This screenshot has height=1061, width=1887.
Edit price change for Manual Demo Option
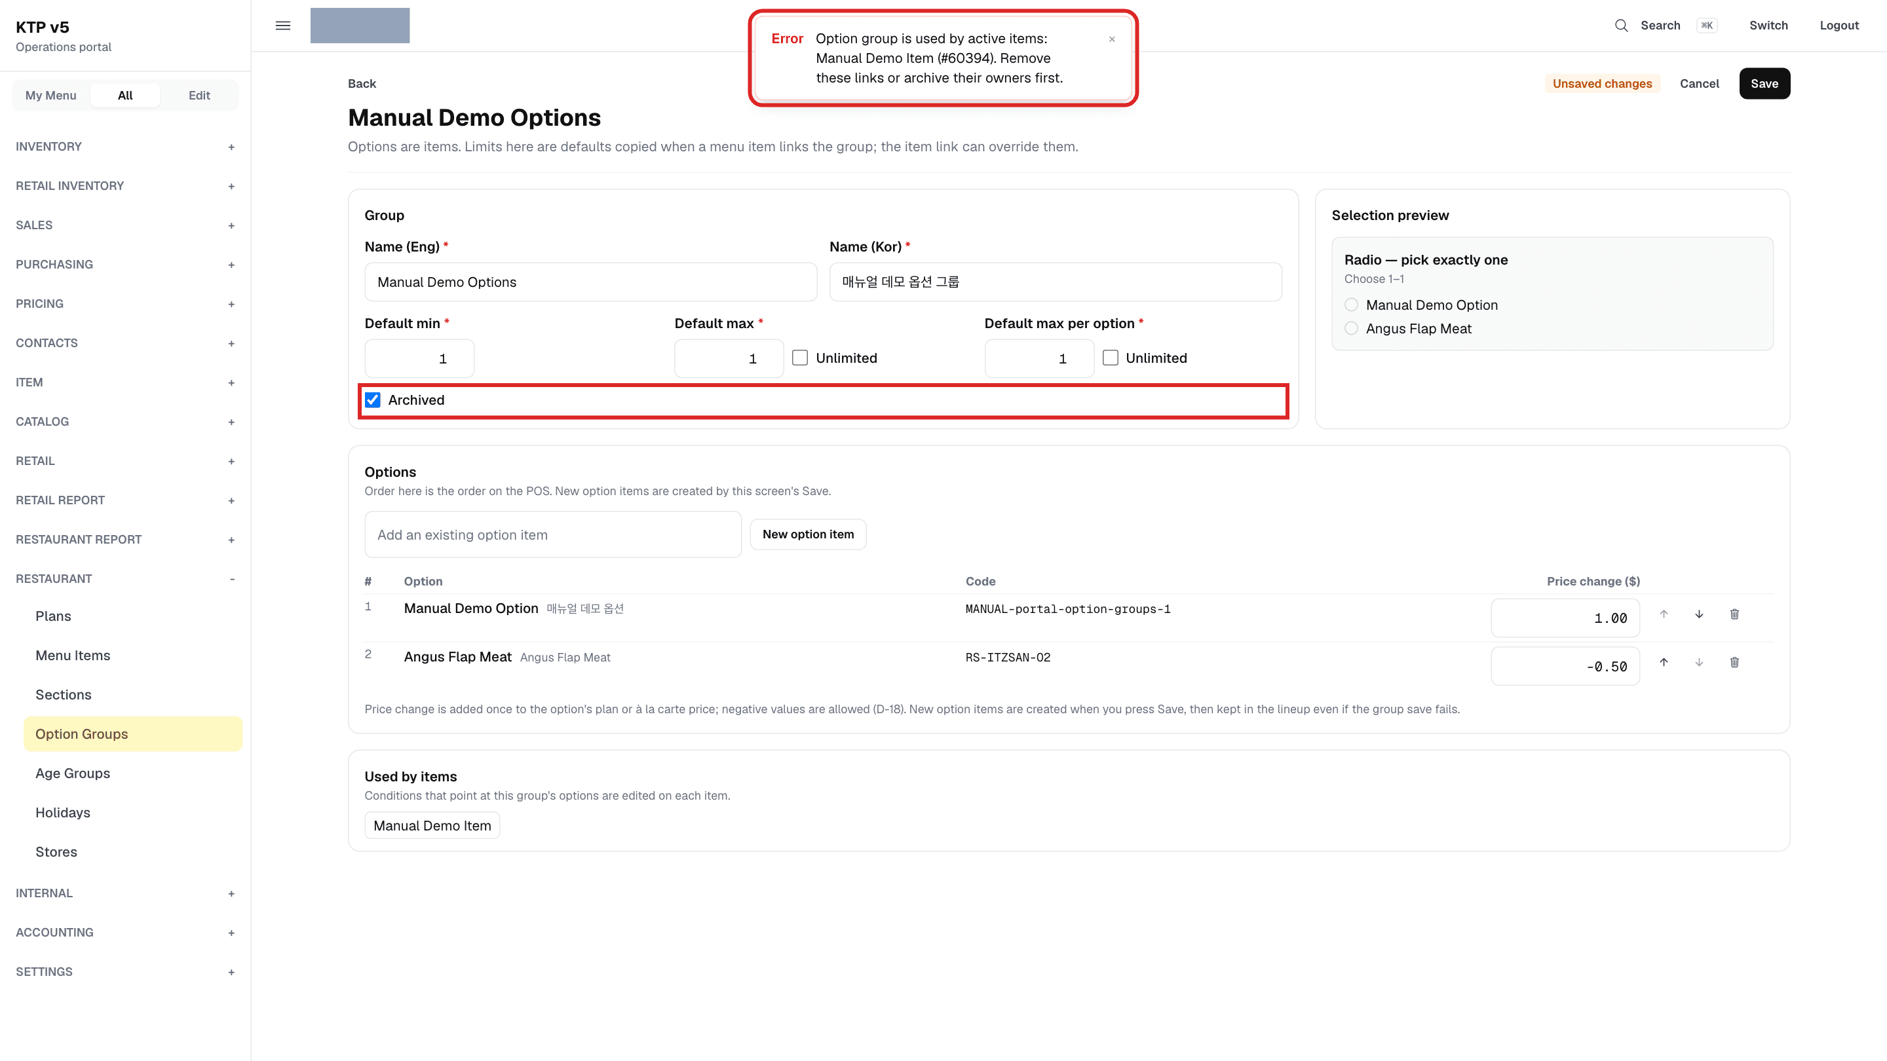1565,618
